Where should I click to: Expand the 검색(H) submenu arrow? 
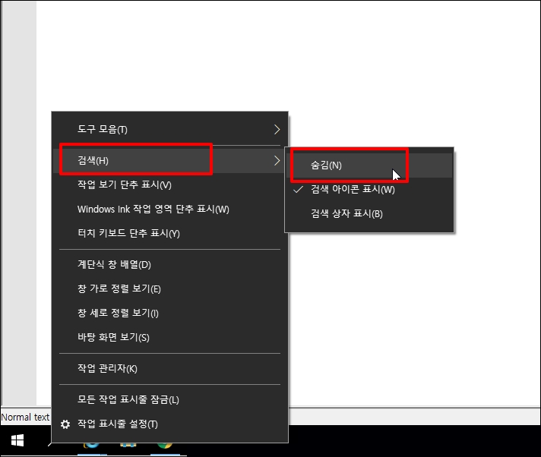pyautogui.click(x=277, y=161)
